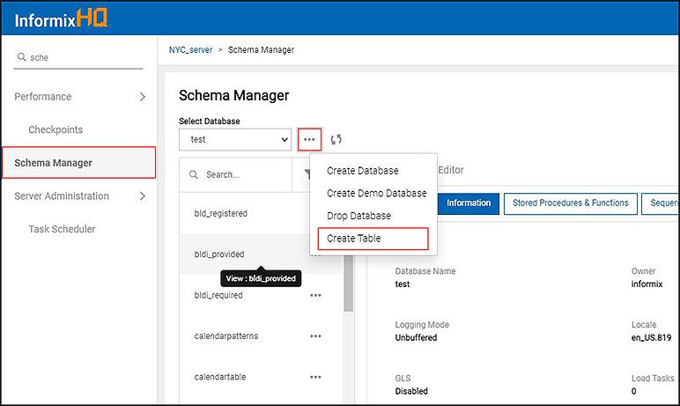Open the Select Database dropdown
The height and width of the screenshot is (406, 680).
[x=235, y=139]
